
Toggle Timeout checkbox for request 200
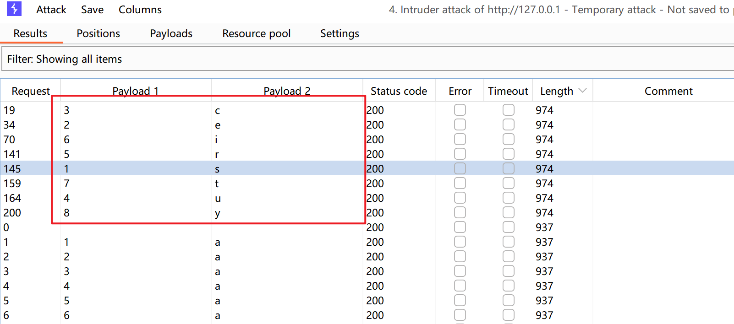pos(508,212)
